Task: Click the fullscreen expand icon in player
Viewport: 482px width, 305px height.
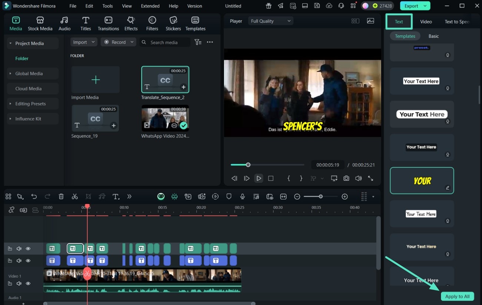Action: [x=370, y=178]
